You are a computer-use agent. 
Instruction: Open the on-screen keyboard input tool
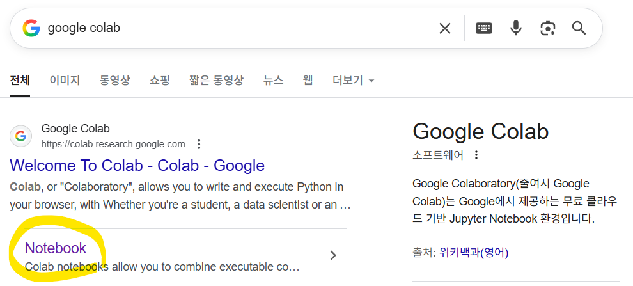484,28
